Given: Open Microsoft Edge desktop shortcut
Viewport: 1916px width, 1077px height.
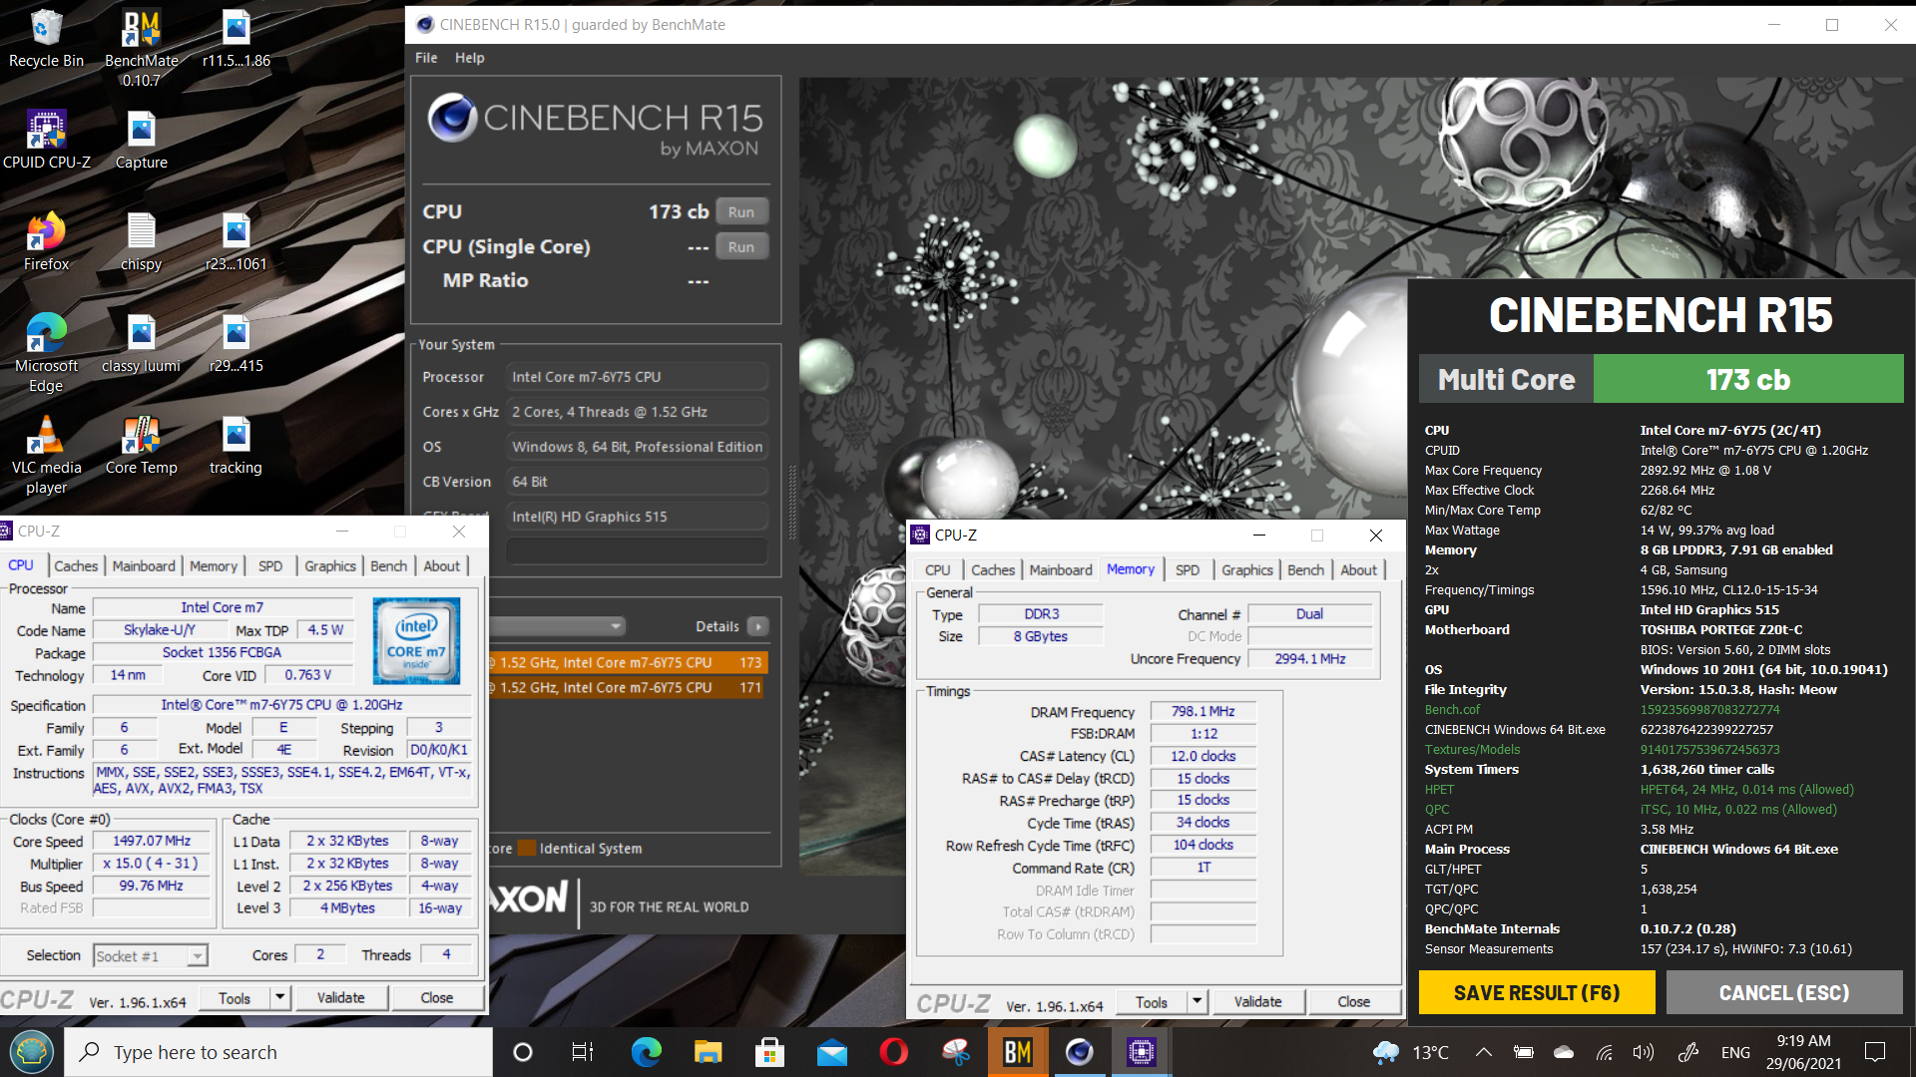Looking at the screenshot, I should pos(46,353).
